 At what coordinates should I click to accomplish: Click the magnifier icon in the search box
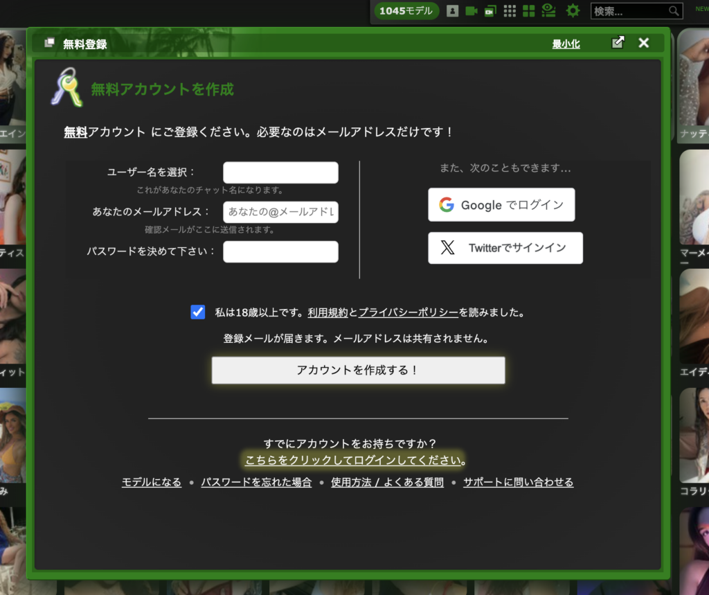coord(674,10)
